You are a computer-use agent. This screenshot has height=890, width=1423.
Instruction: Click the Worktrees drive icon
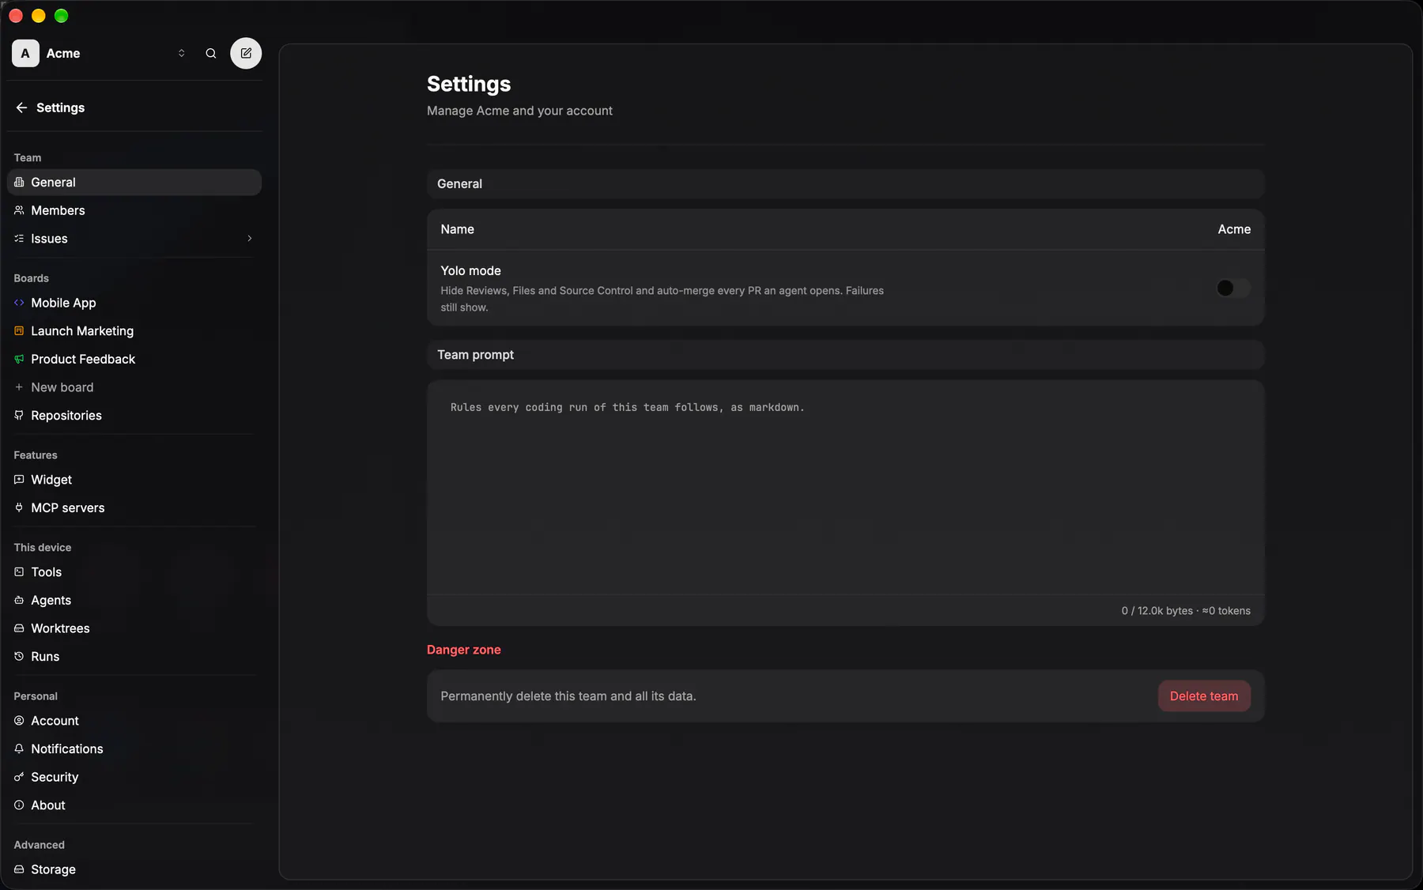19,628
